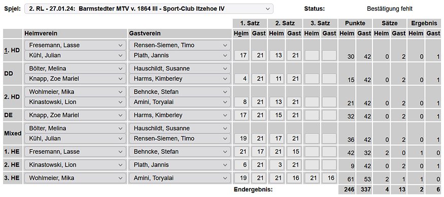The height and width of the screenshot is (197, 444).
Task: Select 2. HE second set home score 3
Action: (x=277, y=165)
